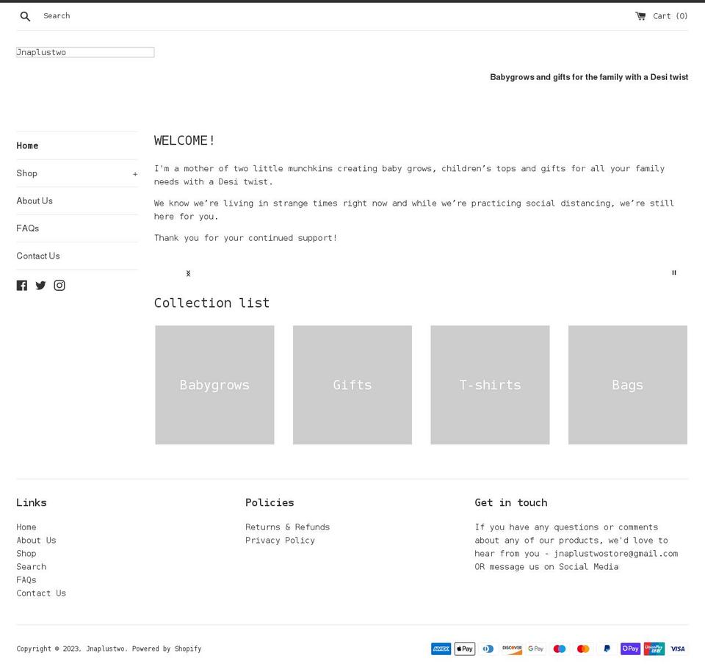Image resolution: width=705 pixels, height=672 pixels.
Task: View the Cart (0) link
Action: 662,15
